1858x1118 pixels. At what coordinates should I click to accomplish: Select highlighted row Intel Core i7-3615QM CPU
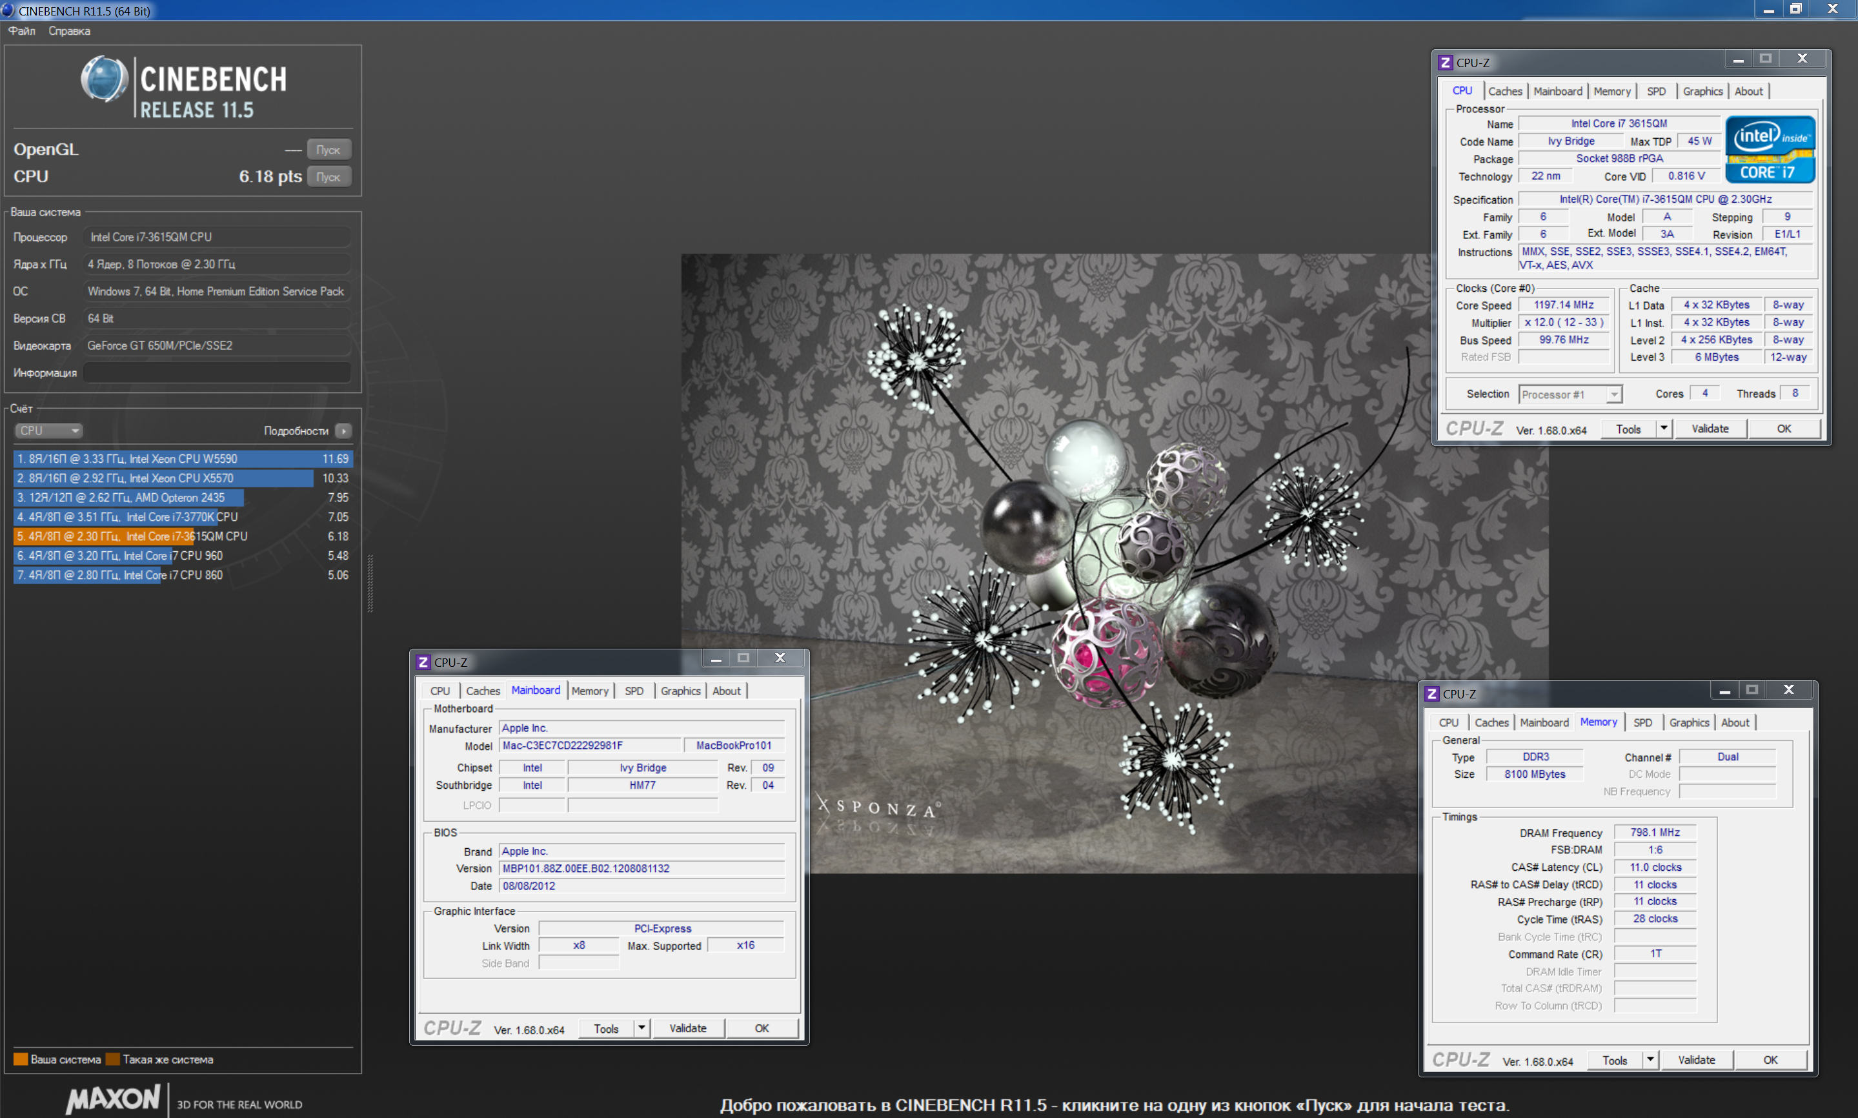[x=183, y=536]
